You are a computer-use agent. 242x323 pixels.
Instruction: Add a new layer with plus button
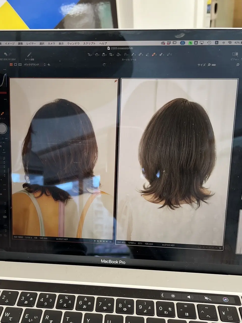[x=49, y=65]
